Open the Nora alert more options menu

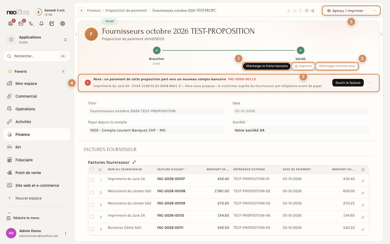369,83
